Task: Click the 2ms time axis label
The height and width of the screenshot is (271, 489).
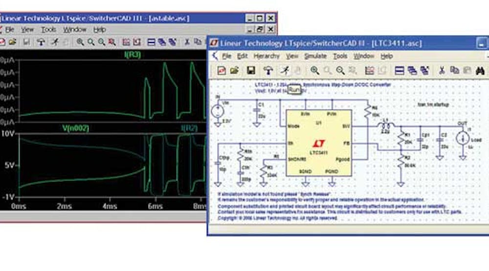Action: 64,206
